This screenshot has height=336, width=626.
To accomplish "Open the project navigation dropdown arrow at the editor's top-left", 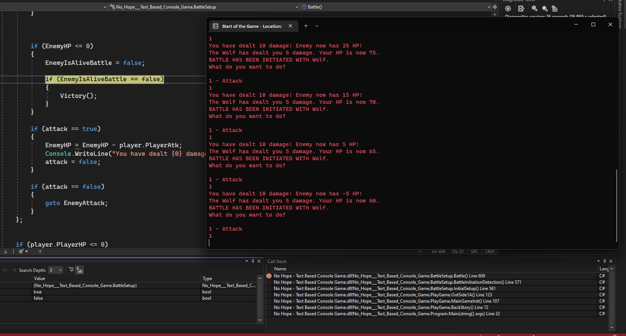I will click(x=105, y=7).
